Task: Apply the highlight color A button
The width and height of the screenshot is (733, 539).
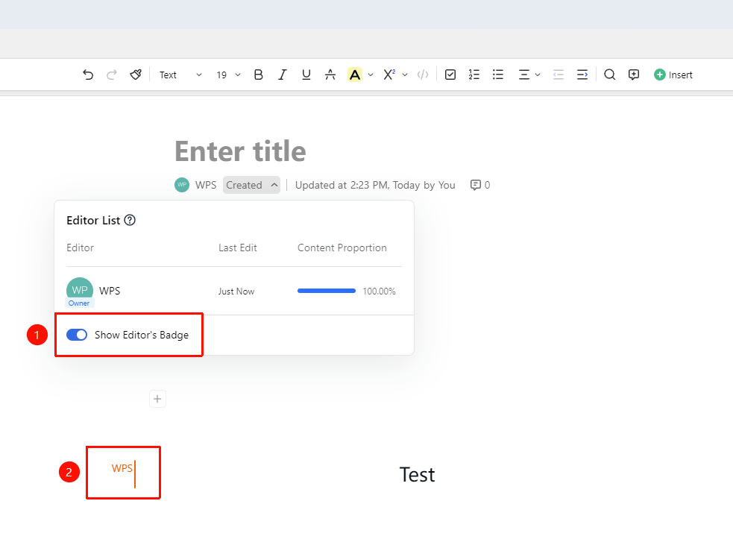Action: tap(355, 75)
